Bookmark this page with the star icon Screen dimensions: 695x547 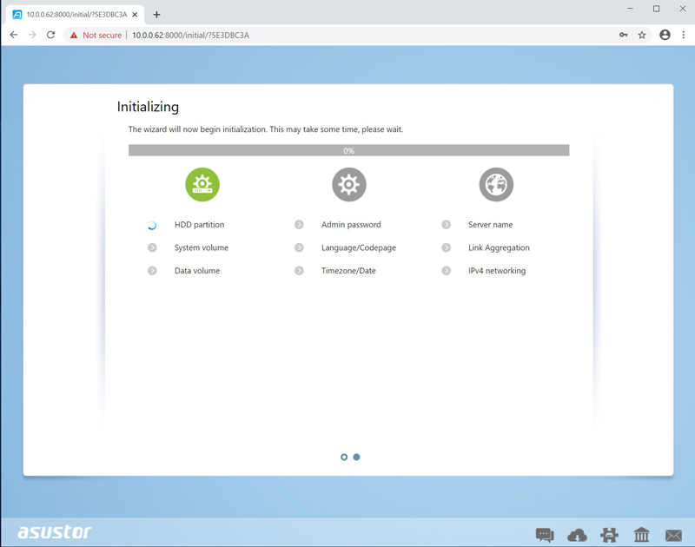click(642, 35)
